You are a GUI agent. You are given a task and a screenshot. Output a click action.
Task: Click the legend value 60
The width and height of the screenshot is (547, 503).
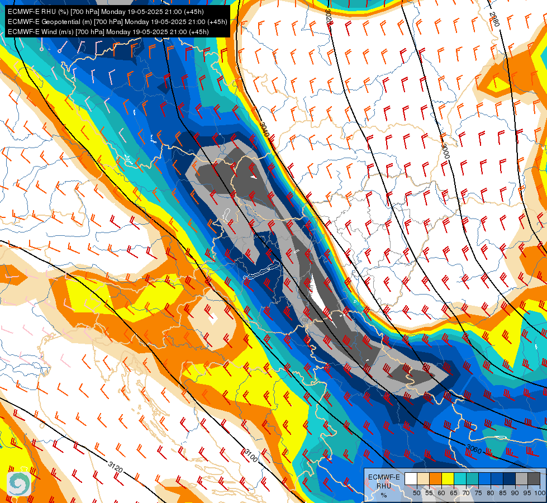click(441, 493)
